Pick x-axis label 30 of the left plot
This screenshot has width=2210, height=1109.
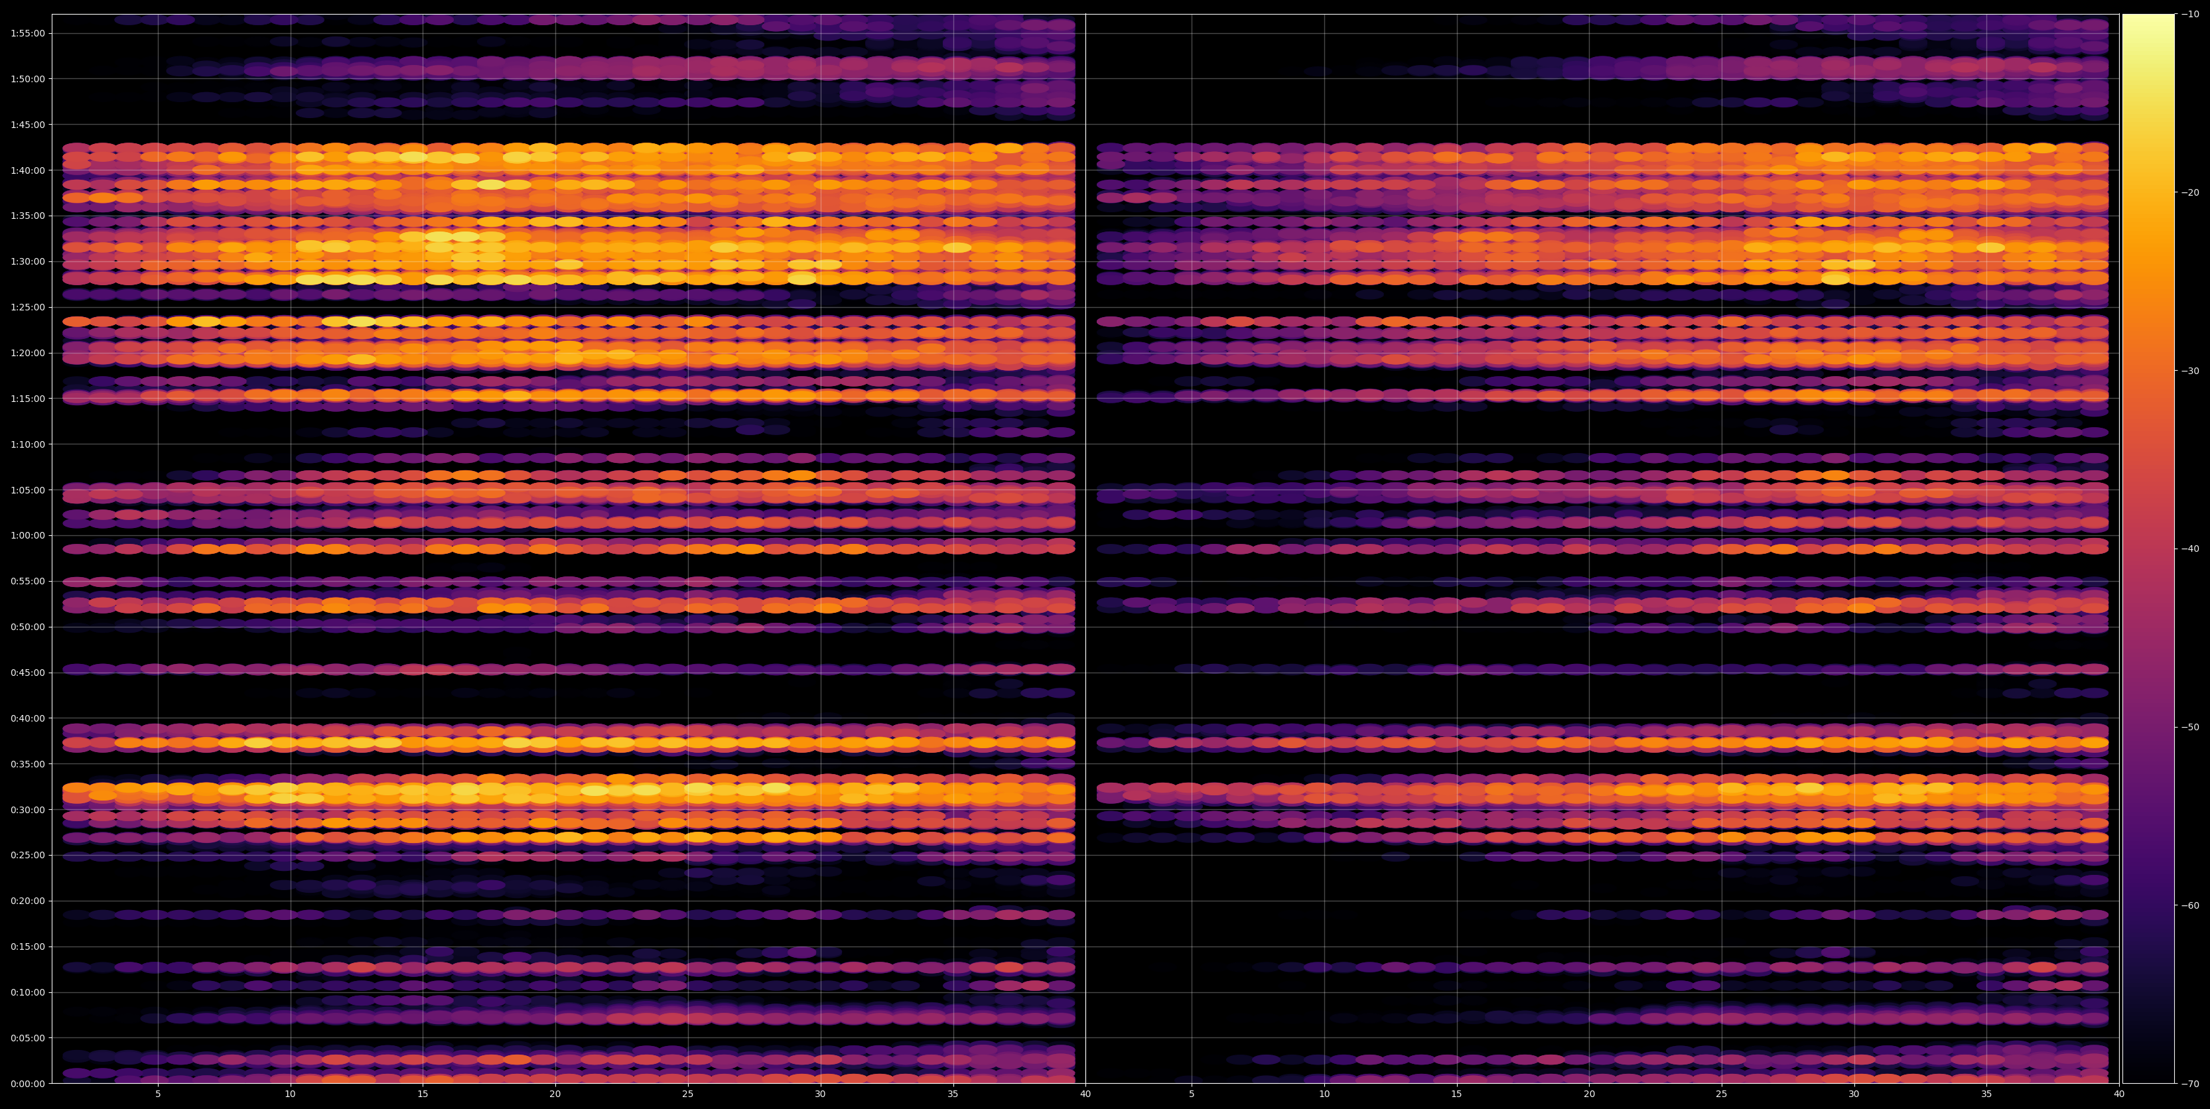[820, 1094]
